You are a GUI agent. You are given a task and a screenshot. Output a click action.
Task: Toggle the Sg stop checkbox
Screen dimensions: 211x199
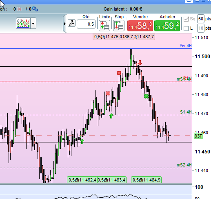(x=186, y=19)
